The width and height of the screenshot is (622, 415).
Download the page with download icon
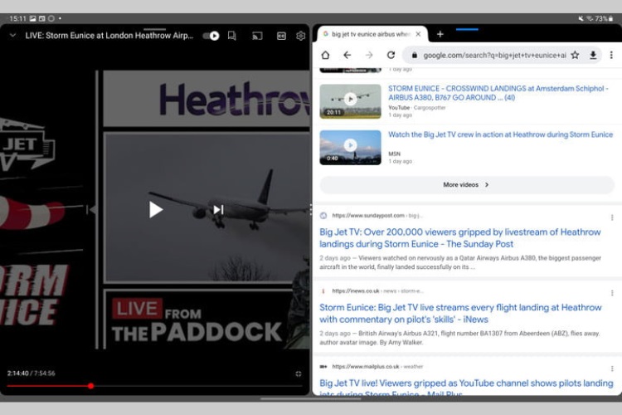pyautogui.click(x=593, y=56)
